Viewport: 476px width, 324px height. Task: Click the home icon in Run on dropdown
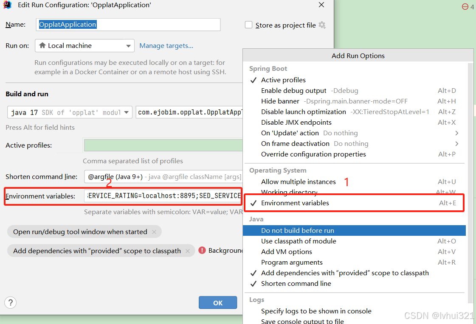tap(42, 45)
